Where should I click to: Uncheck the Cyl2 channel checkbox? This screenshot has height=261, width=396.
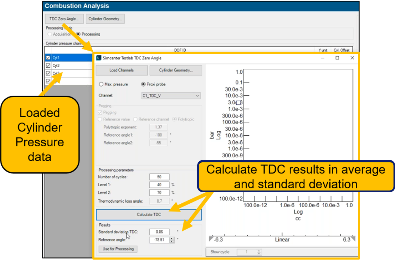tap(48, 66)
